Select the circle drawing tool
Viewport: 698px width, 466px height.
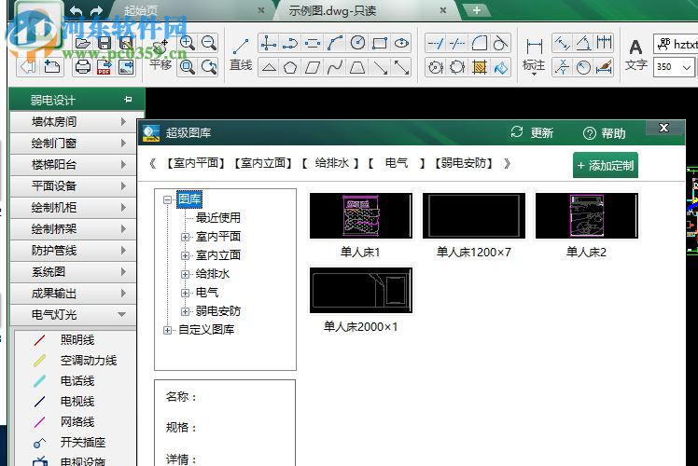[x=358, y=43]
